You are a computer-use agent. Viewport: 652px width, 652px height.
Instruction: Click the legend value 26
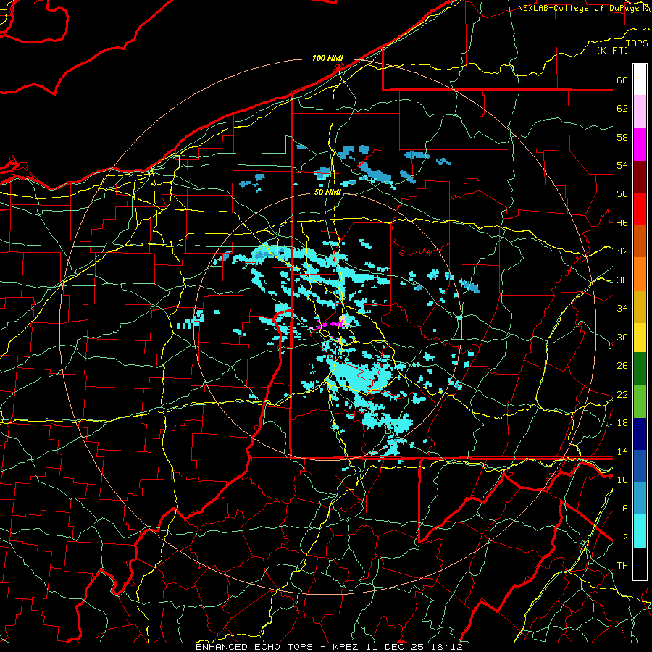coord(622,366)
